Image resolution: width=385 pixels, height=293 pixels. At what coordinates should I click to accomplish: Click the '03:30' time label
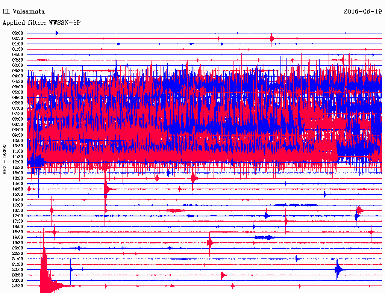(18, 71)
